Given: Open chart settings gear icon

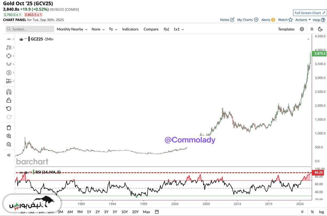Looking at the screenshot, I should click(x=302, y=29).
